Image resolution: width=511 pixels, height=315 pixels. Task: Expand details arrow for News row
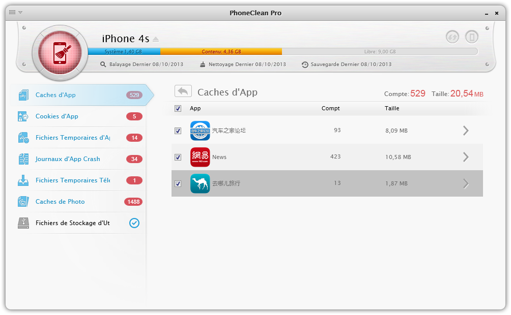click(466, 157)
